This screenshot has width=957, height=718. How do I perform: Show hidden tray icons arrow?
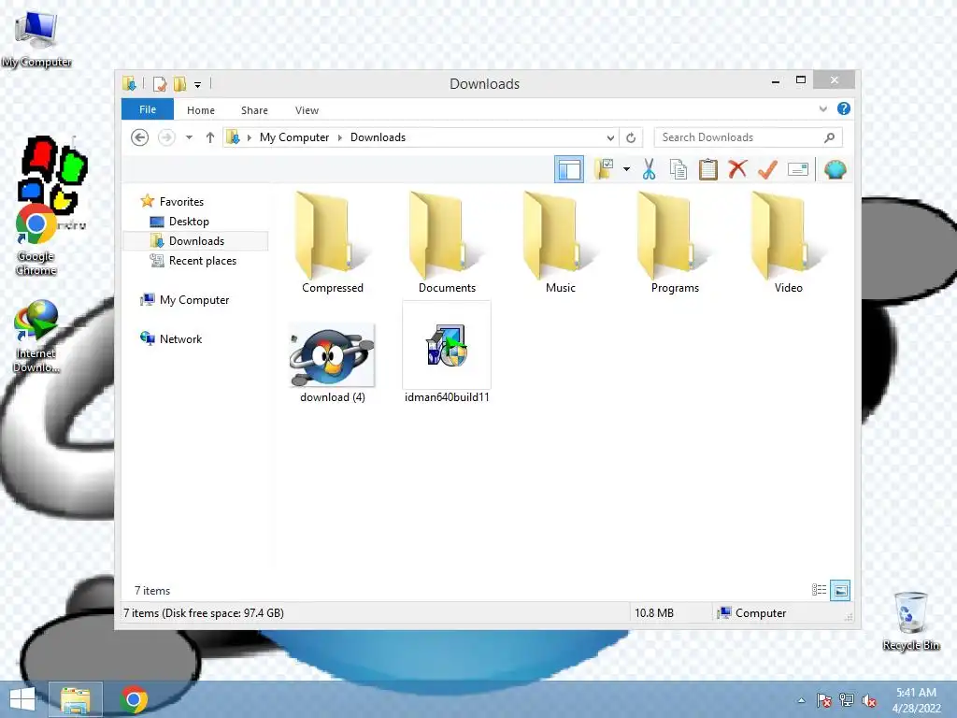801,700
